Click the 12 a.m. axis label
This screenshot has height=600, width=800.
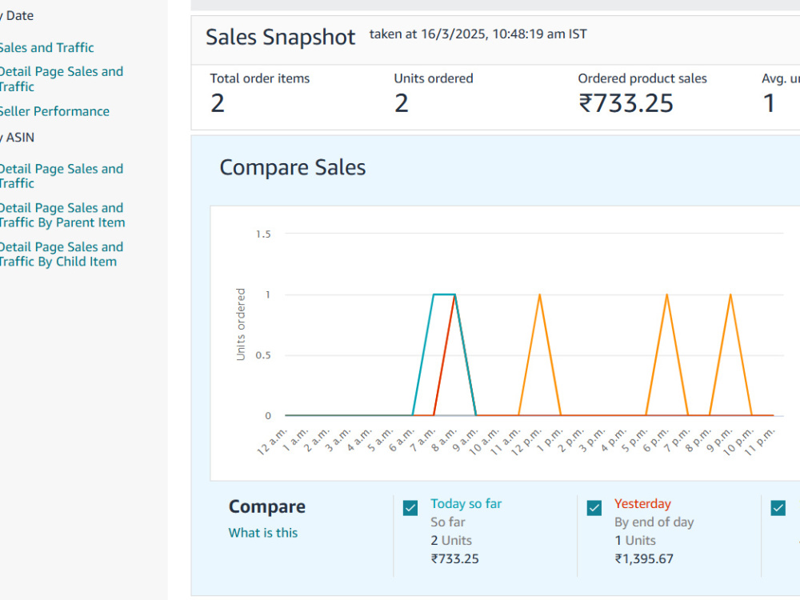273,442
